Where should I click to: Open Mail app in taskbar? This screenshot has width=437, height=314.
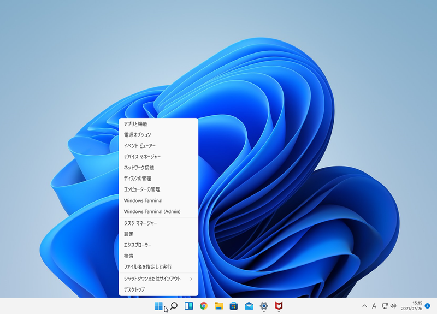[x=249, y=306]
